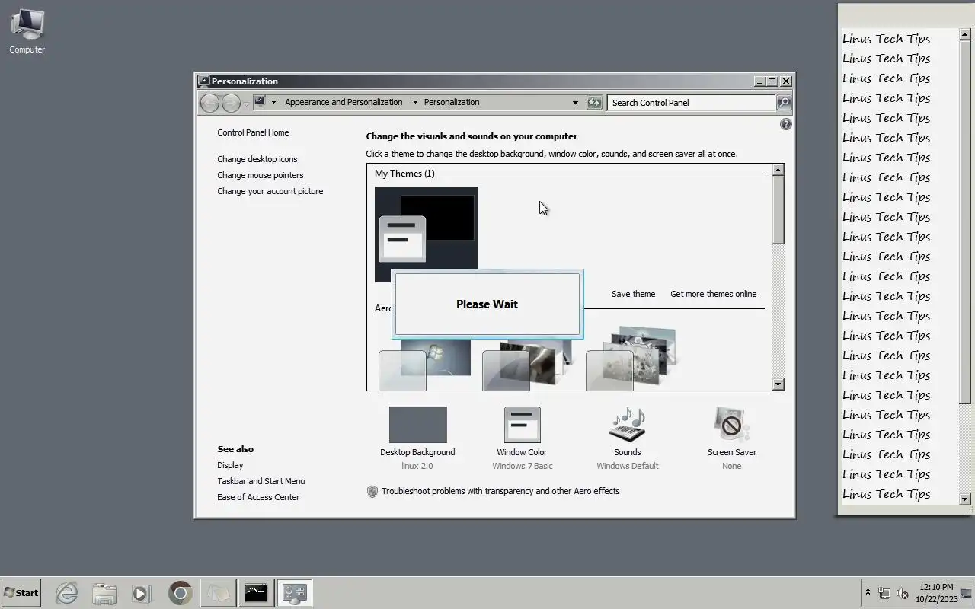Click theme list scroll up arrow
The width and height of the screenshot is (975, 609).
click(778, 171)
